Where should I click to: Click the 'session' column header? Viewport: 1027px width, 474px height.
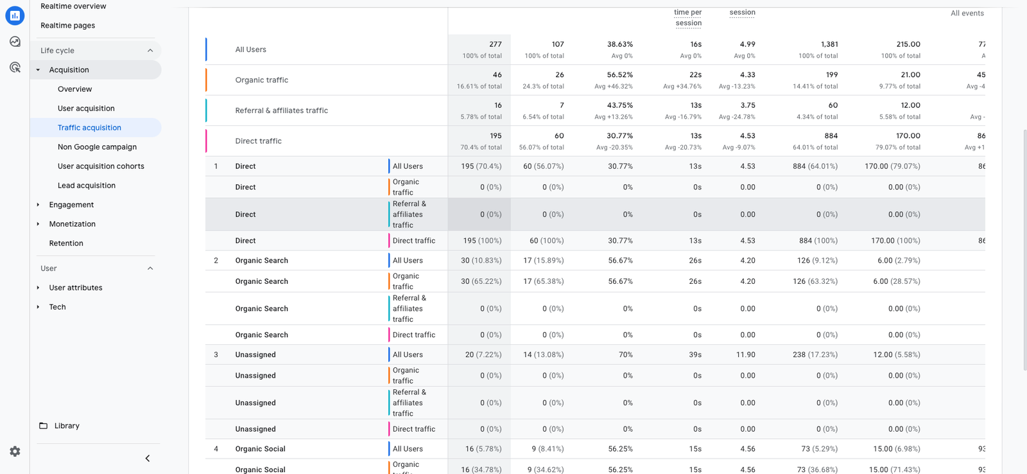click(x=743, y=12)
